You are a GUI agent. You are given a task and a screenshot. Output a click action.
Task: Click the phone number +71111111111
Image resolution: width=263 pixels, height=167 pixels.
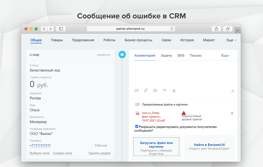tap(40, 146)
